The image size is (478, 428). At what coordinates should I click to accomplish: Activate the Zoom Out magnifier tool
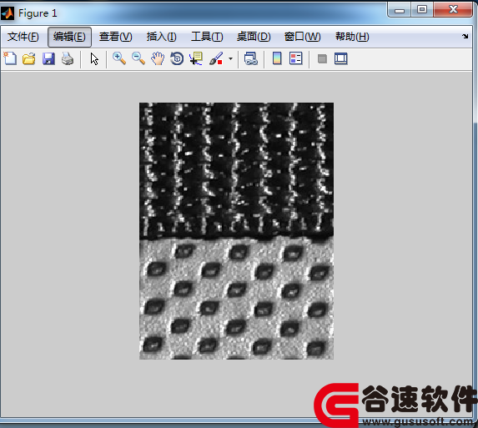point(138,58)
